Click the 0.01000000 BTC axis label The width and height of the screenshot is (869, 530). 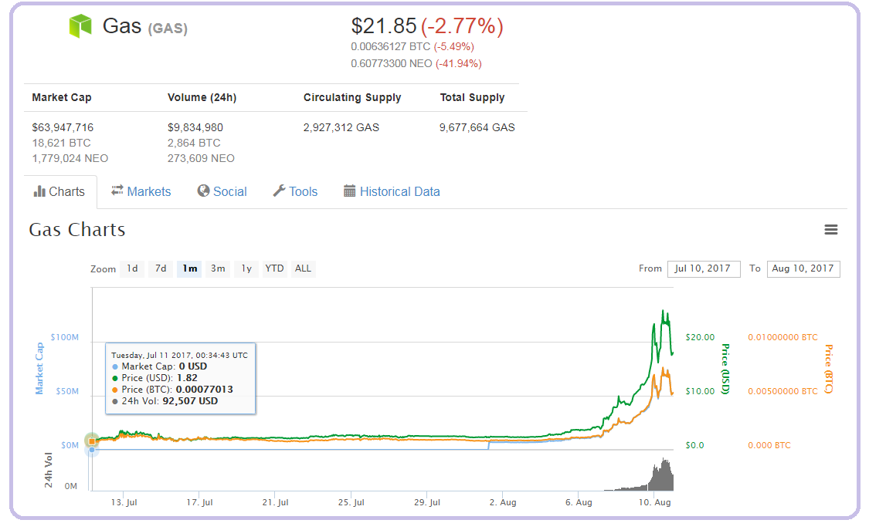pos(782,337)
